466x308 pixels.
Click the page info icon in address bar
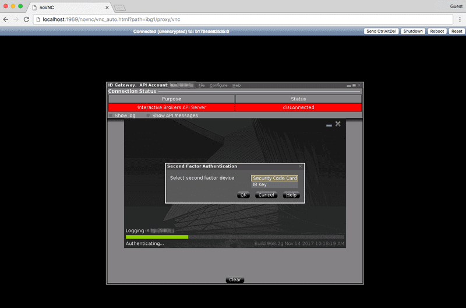pyautogui.click(x=38, y=19)
